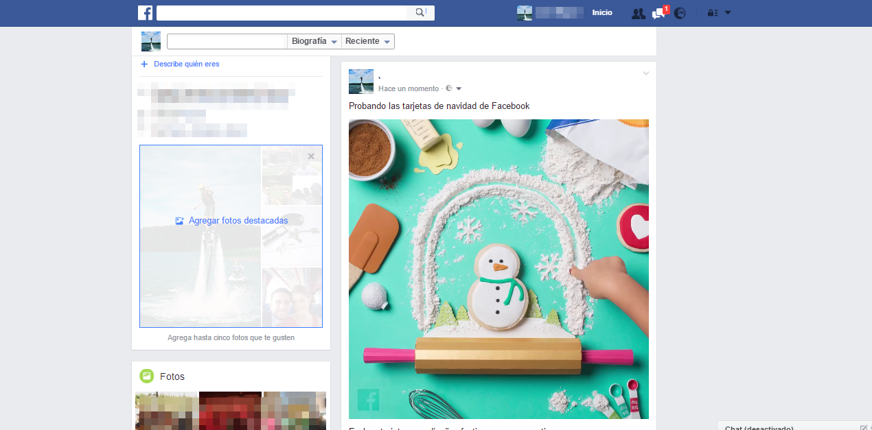Viewport: 872px width, 430px height.
Task: Go to Inicio
Action: [x=602, y=13]
